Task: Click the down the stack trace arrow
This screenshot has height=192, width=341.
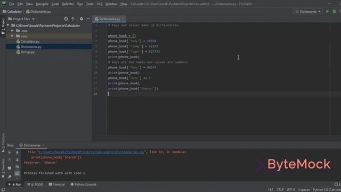Action: (17, 159)
